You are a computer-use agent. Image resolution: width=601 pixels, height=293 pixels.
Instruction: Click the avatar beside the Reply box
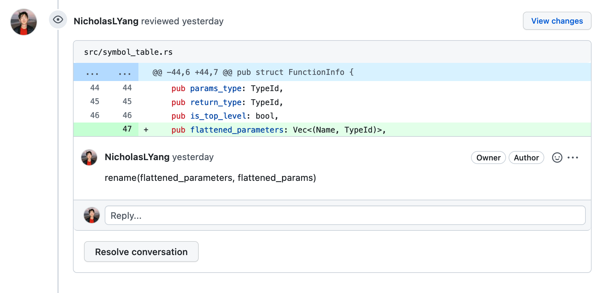[91, 215]
